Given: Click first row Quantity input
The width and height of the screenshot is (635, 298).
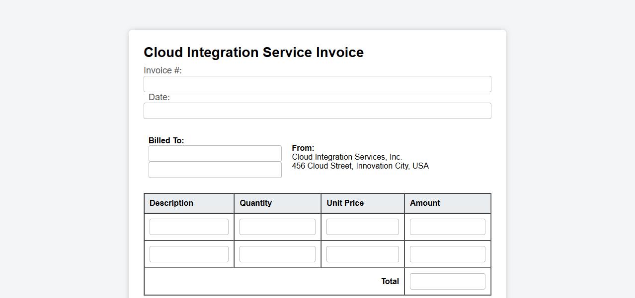Looking at the screenshot, I should coord(277,227).
